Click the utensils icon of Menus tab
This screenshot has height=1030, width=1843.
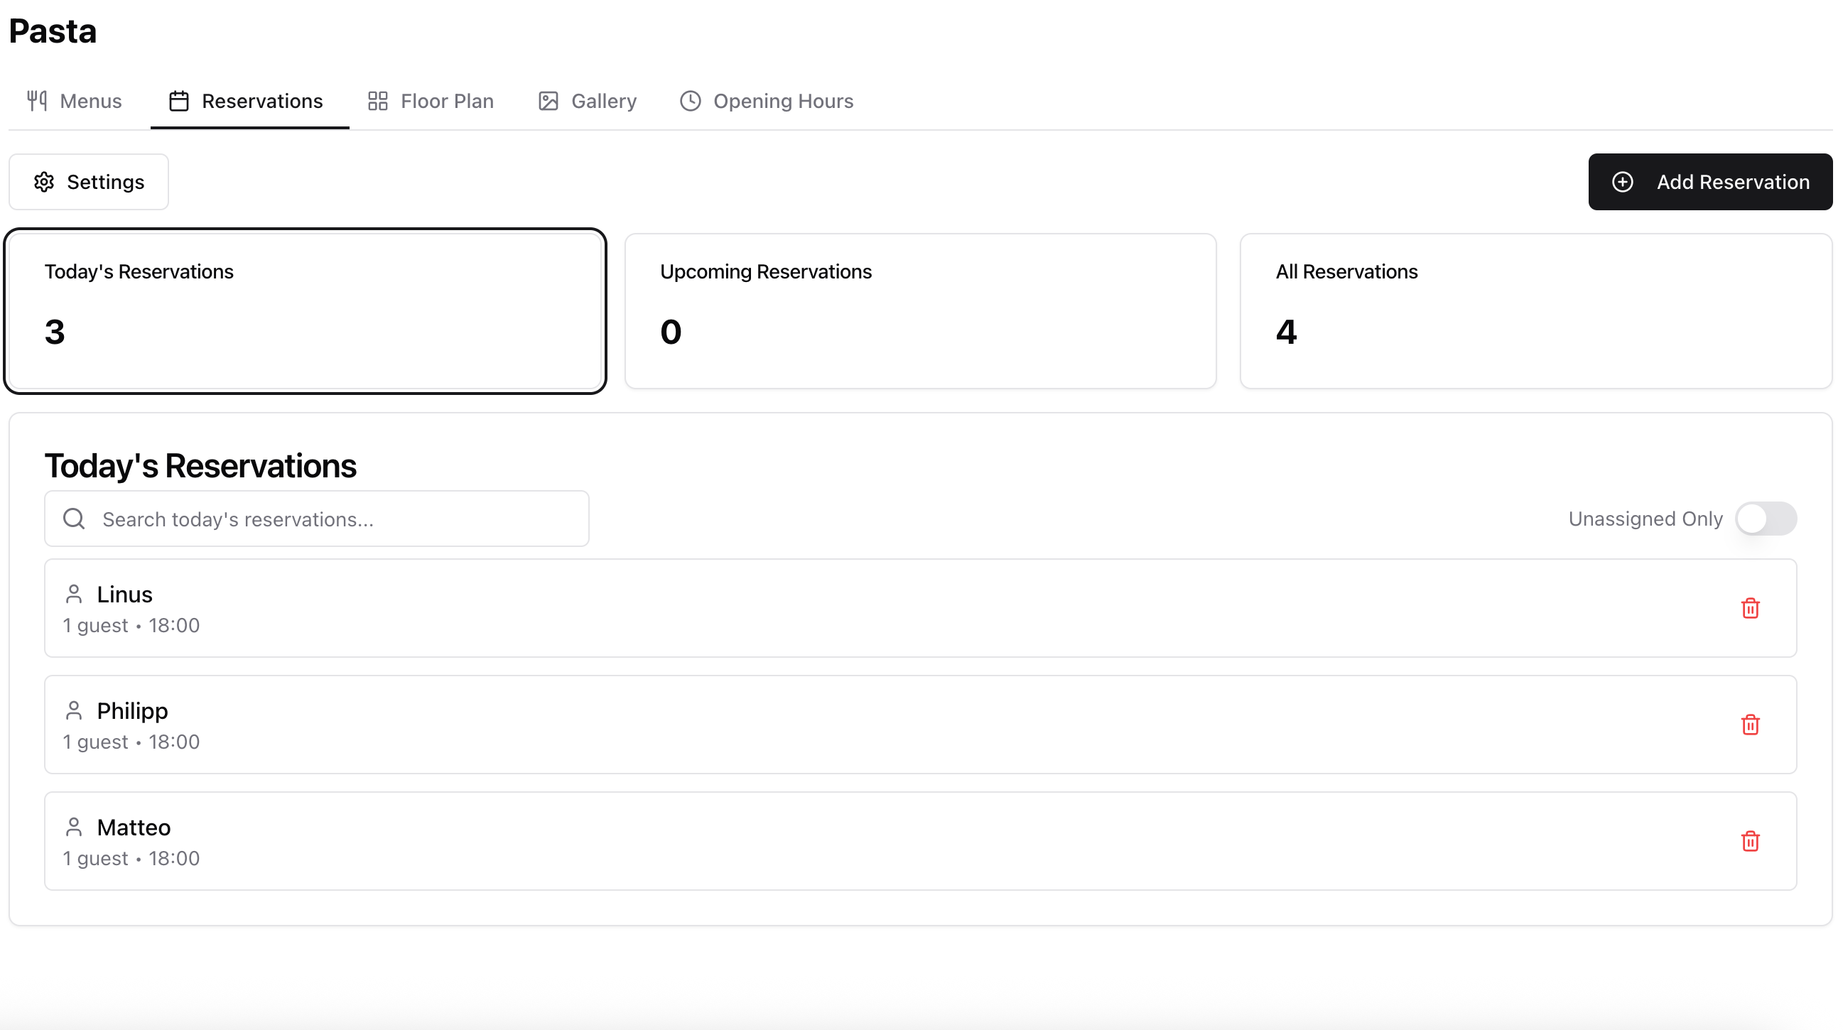pyautogui.click(x=37, y=101)
